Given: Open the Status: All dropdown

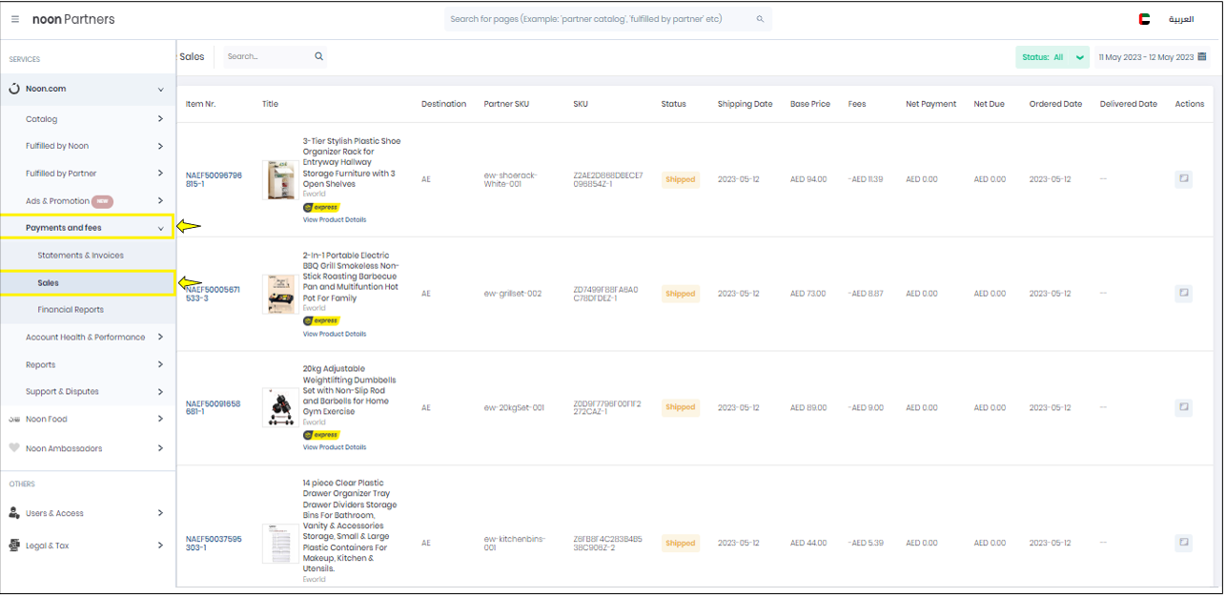Looking at the screenshot, I should pos(1052,57).
